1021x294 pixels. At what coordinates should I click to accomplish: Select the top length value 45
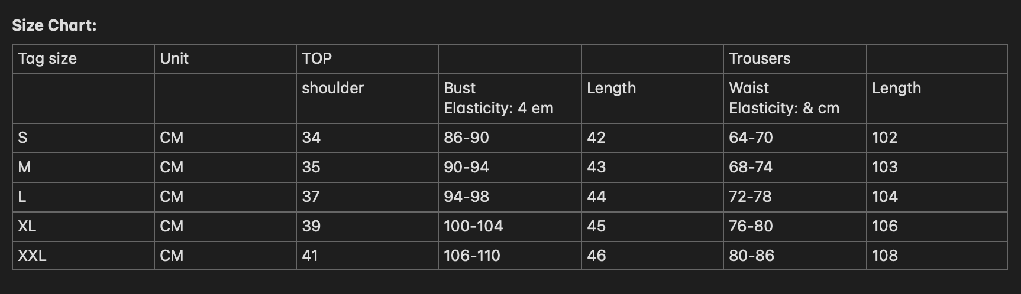[596, 226]
